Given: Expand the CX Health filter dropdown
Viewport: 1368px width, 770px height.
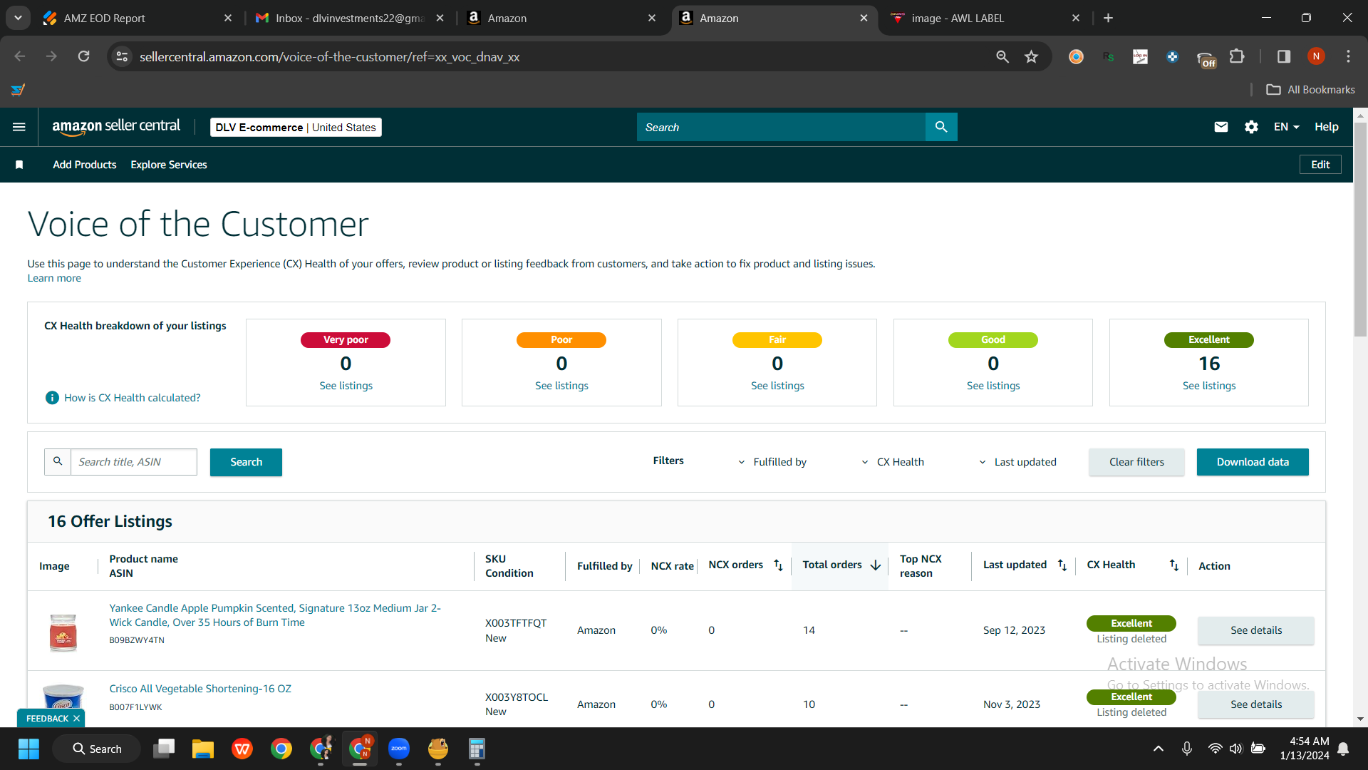Looking at the screenshot, I should click(893, 462).
